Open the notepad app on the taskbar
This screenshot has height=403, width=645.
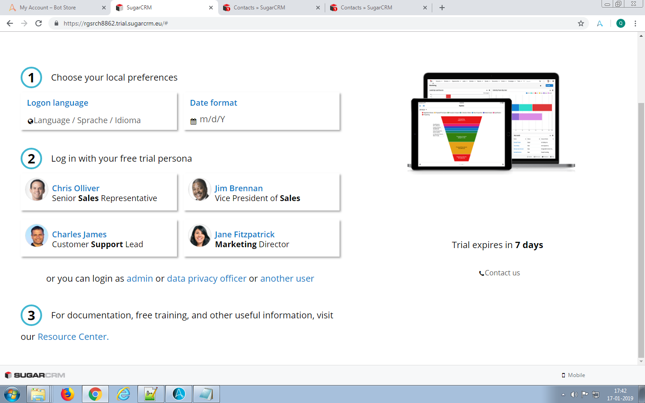[206, 394]
